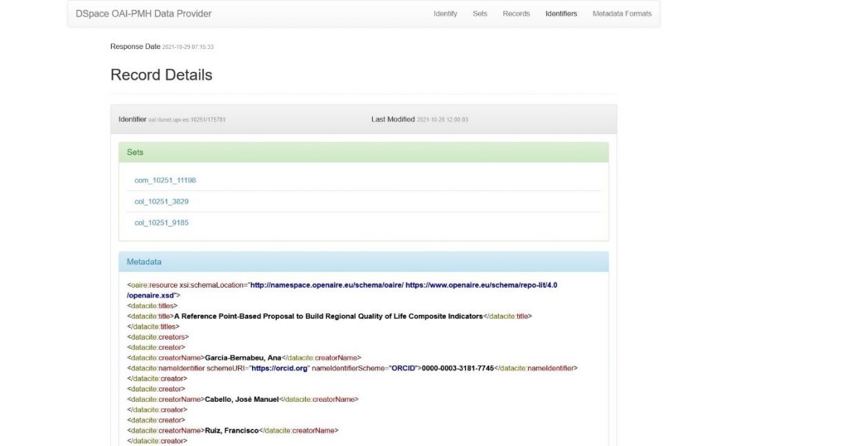Open the DSpace OAI-PMH Data Provider home link

click(x=144, y=14)
